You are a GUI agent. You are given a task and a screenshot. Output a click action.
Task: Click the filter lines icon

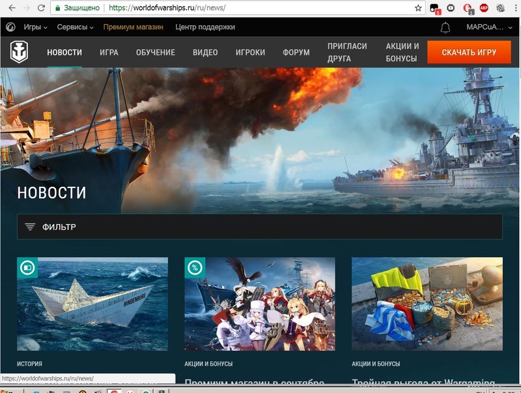coord(30,226)
